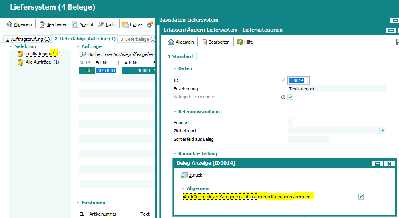Select the order row 20261031
The image size is (399, 218).
coord(106,70)
